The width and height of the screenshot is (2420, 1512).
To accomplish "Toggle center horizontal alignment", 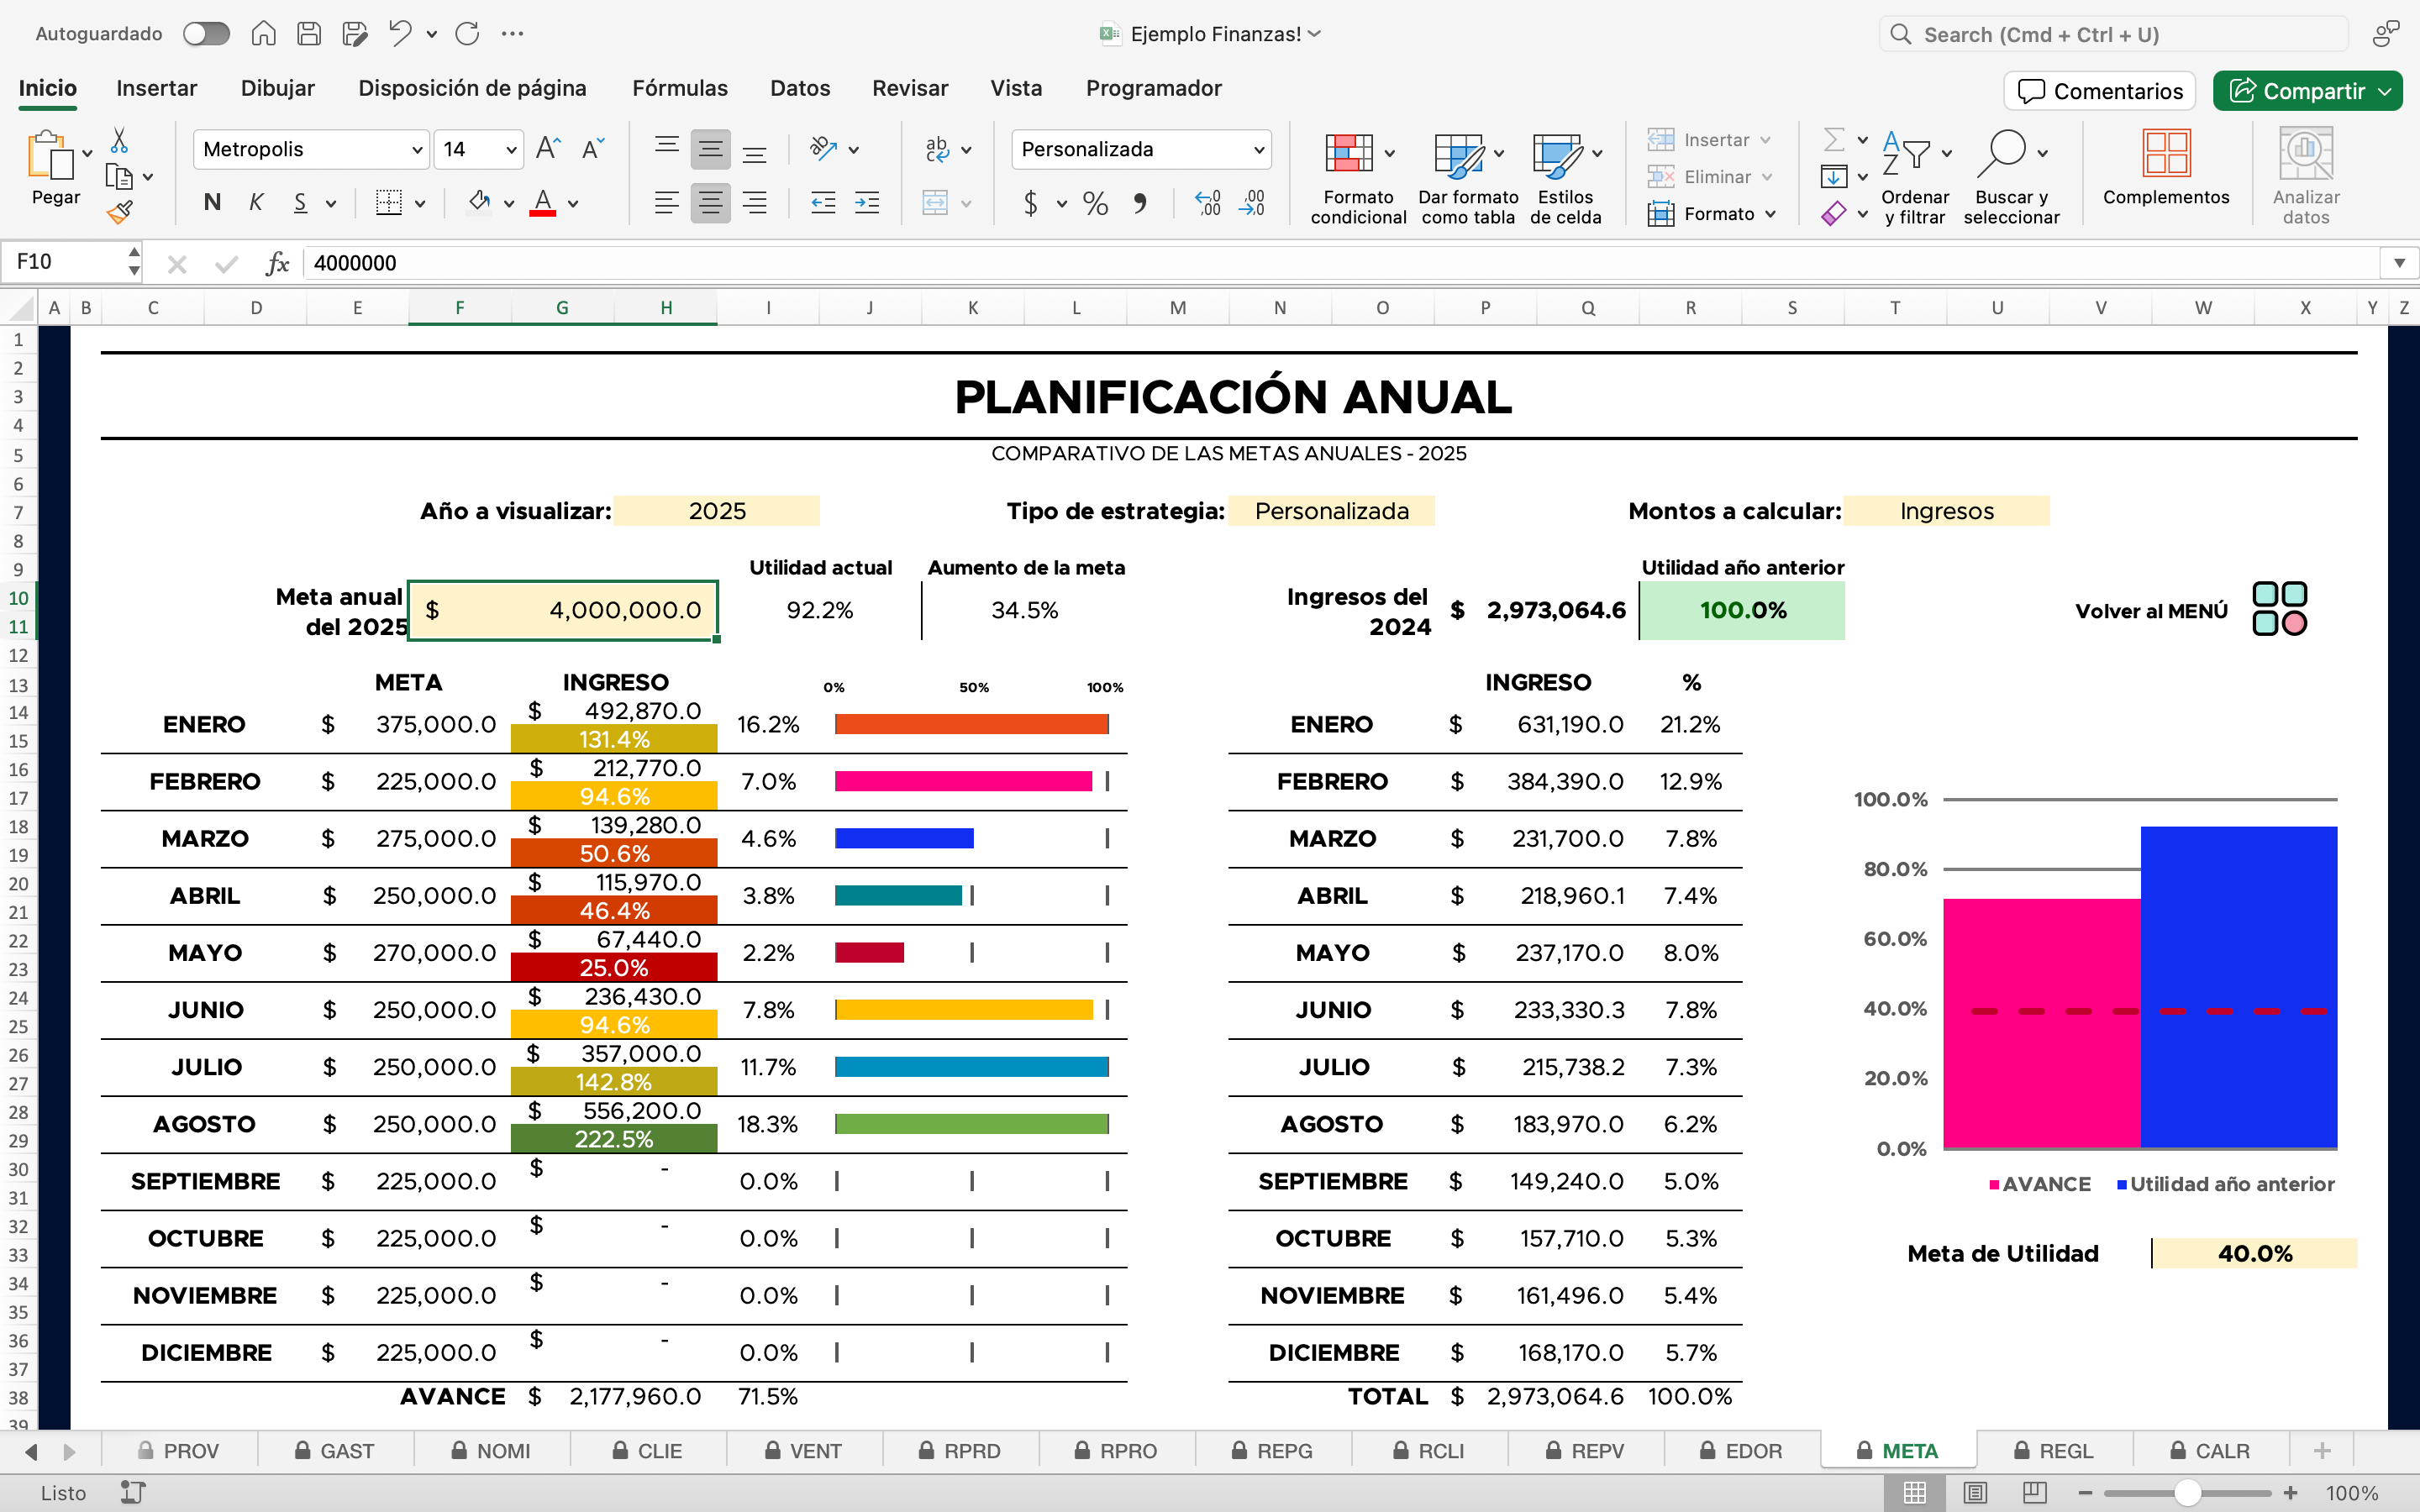I will tap(710, 203).
